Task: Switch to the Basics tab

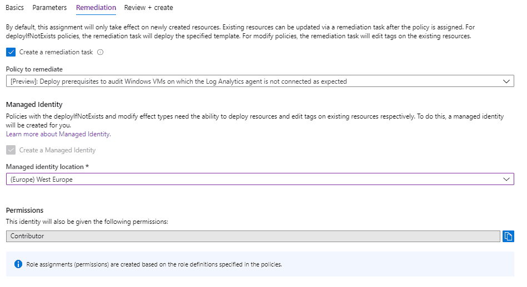Action: (15, 7)
